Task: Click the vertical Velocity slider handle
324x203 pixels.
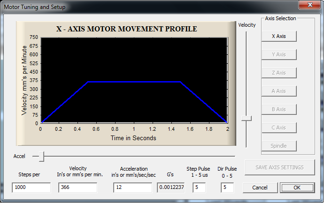Action: [247, 119]
